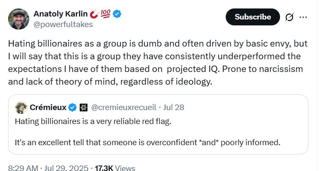This screenshot has height=171, width=325.
Task: Click Anatoly Karlin's blue verified badge
Action: (x=117, y=14)
